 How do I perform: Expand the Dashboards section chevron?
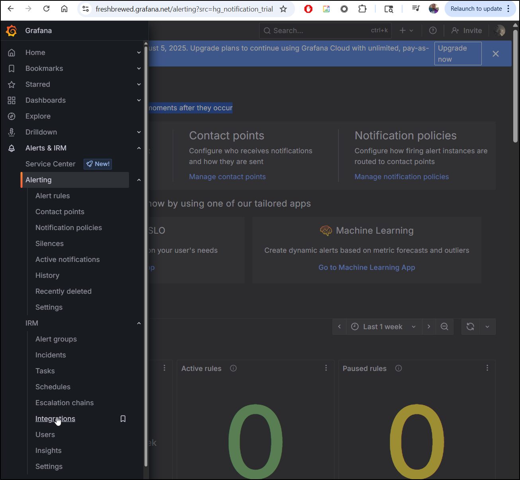pos(139,100)
